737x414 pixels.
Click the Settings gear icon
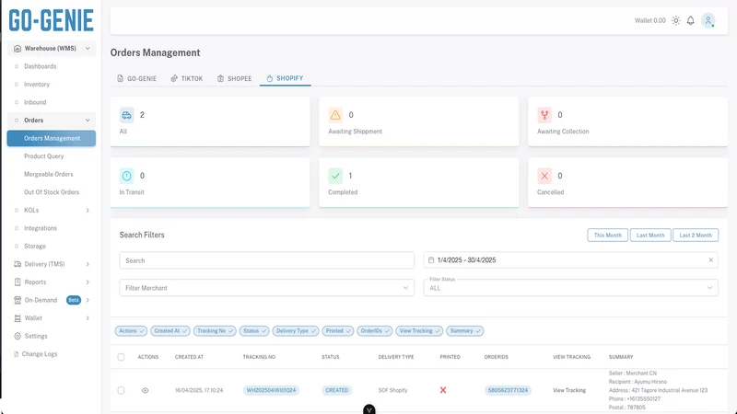click(18, 336)
